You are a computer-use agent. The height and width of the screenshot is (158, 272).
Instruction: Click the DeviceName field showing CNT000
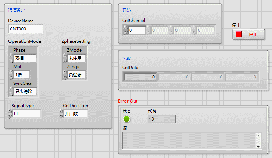tap(25, 29)
